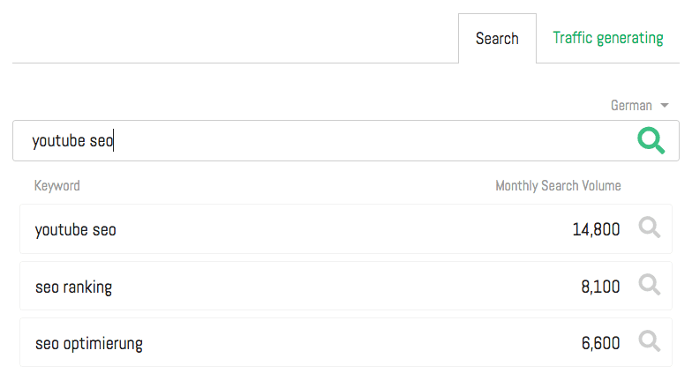Screen dimensions: 692x373
Task: Place cursor at end of typed query
Action: pos(115,140)
